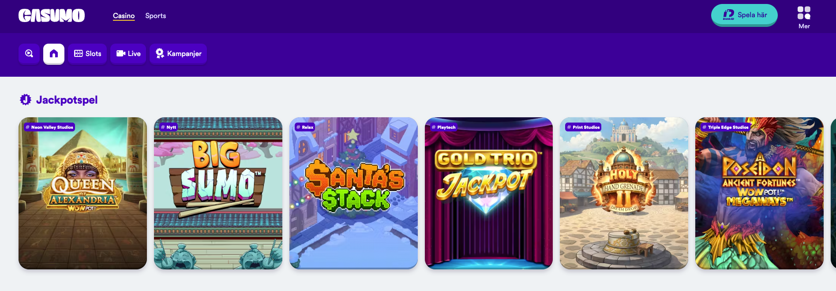Click the Kampanjer rosette icon
Image resolution: width=836 pixels, height=291 pixels.
pos(160,53)
